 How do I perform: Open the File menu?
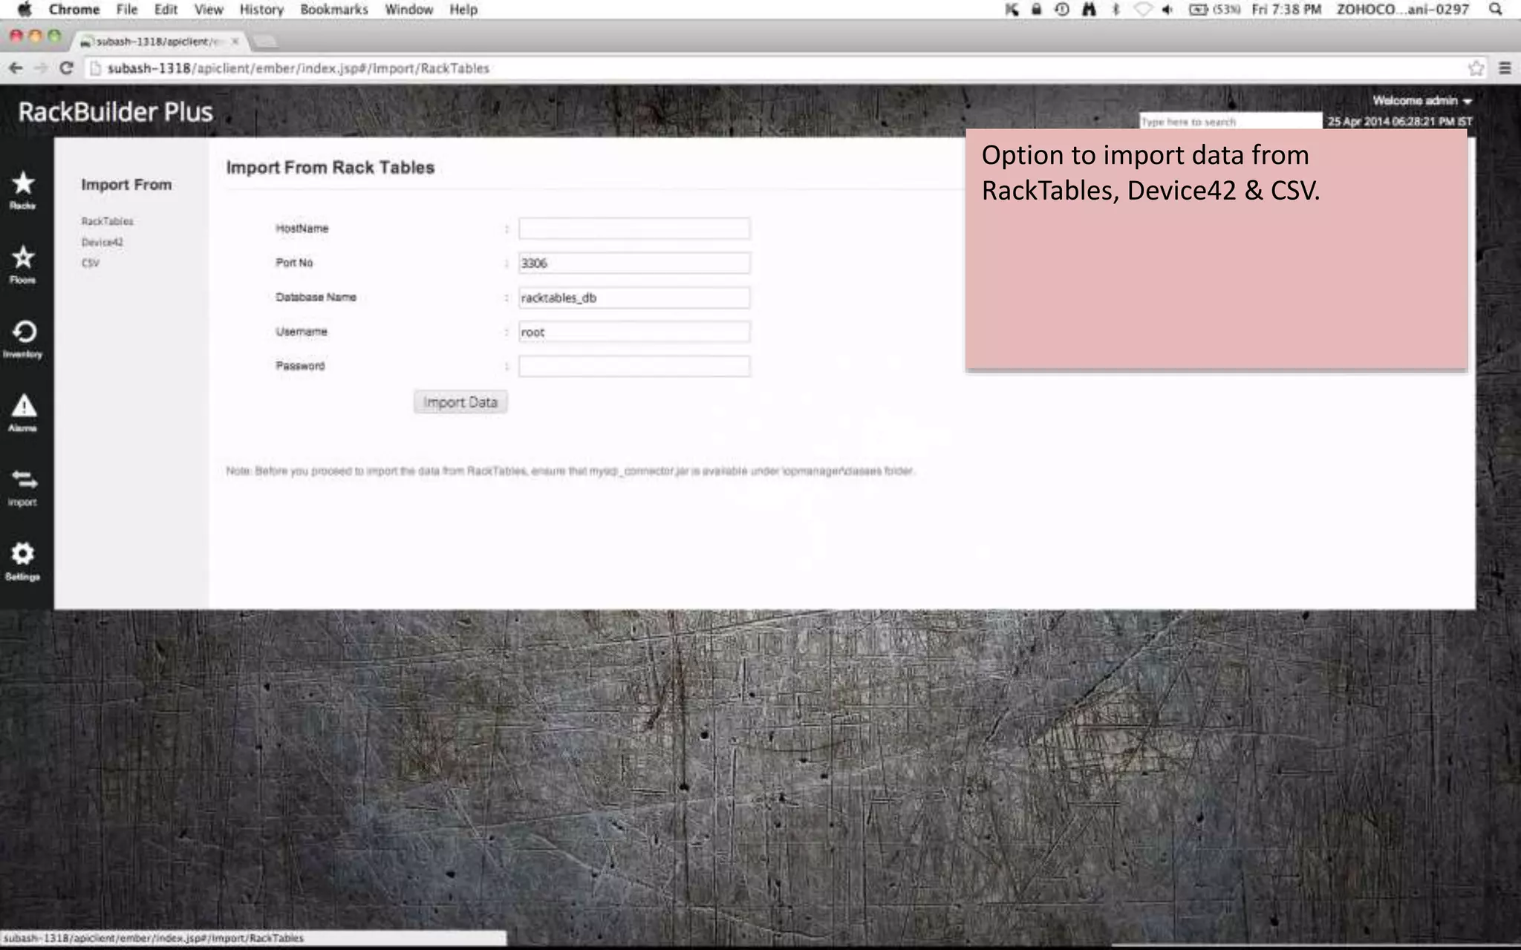click(127, 10)
